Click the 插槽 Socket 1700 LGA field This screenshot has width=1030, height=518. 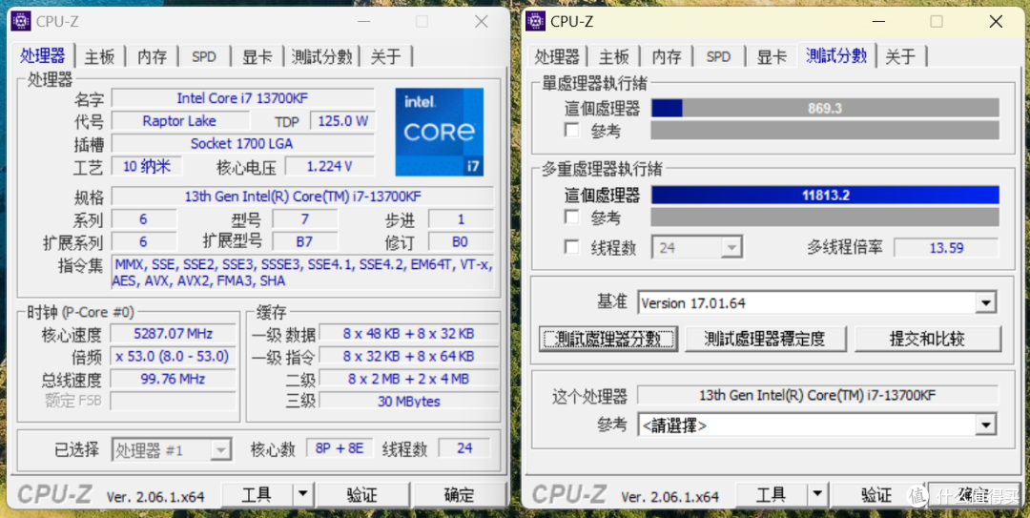click(x=243, y=143)
